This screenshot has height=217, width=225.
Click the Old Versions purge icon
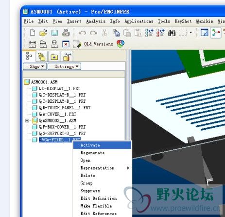pyautogui.click(x=77, y=44)
